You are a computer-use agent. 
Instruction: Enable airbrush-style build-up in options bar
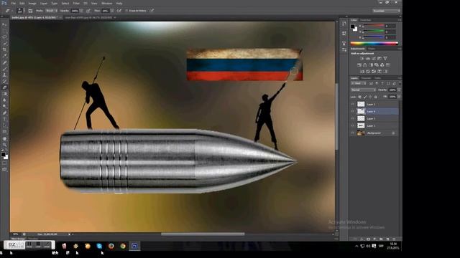pyautogui.click(x=119, y=11)
